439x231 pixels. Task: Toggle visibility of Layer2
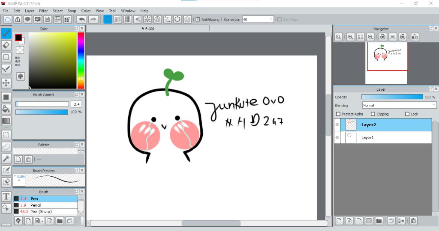(337, 125)
